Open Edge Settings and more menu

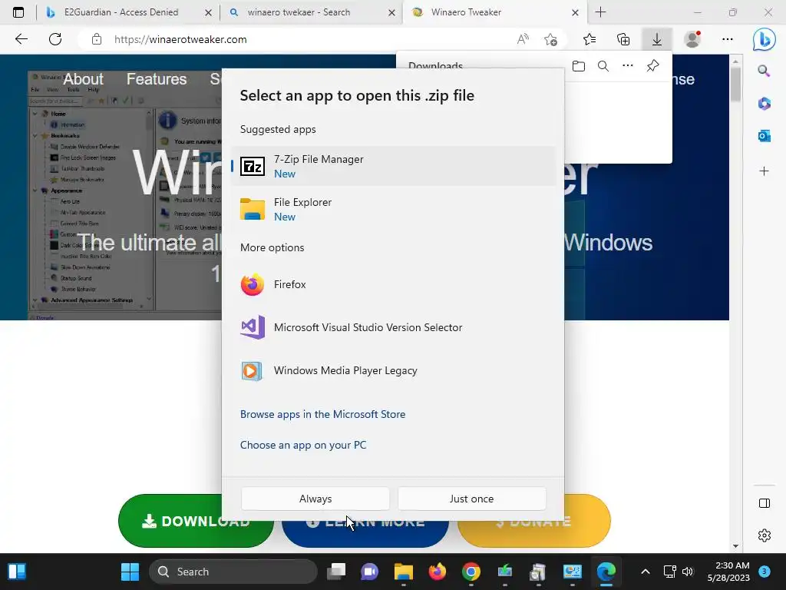coord(728,40)
